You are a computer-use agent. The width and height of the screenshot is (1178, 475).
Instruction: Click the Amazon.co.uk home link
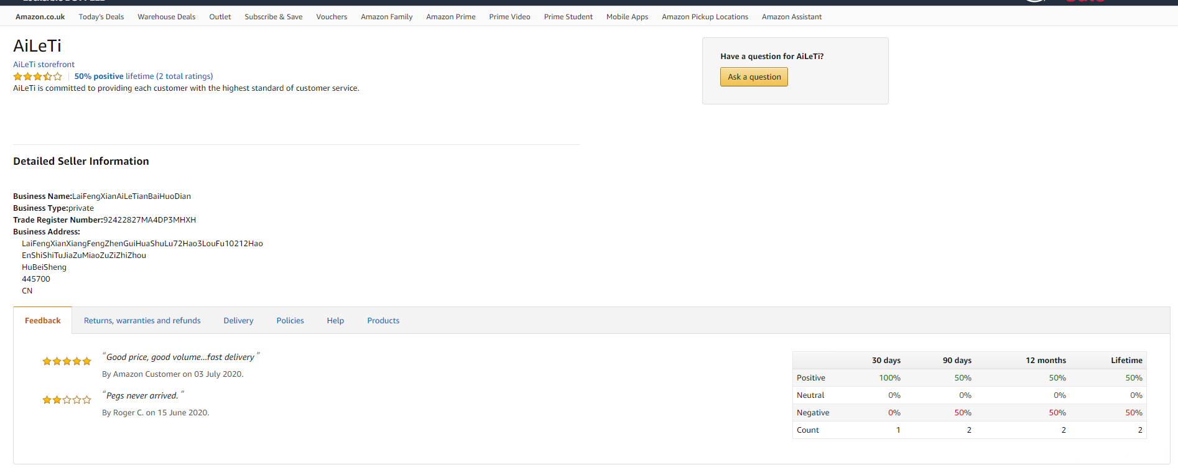40,17
